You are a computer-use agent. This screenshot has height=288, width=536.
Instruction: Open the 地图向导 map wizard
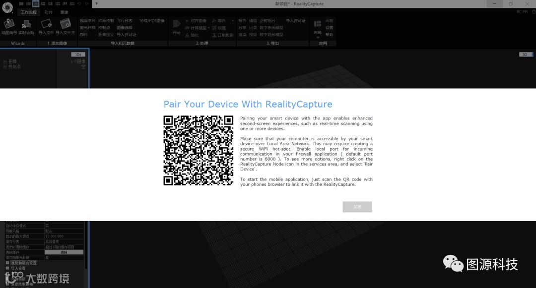point(8,27)
